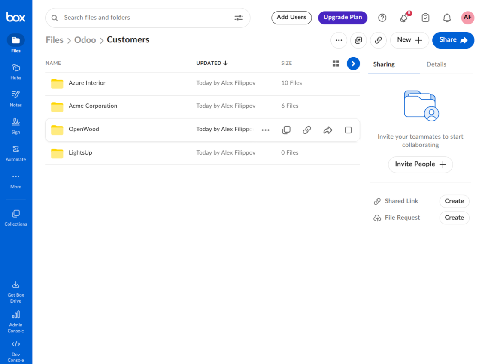Image resolution: width=485 pixels, height=364 pixels.
Task: Click the Add Users button
Action: click(291, 18)
